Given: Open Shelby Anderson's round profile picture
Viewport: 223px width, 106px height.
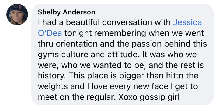Looking at the screenshot, I should [17, 14].
